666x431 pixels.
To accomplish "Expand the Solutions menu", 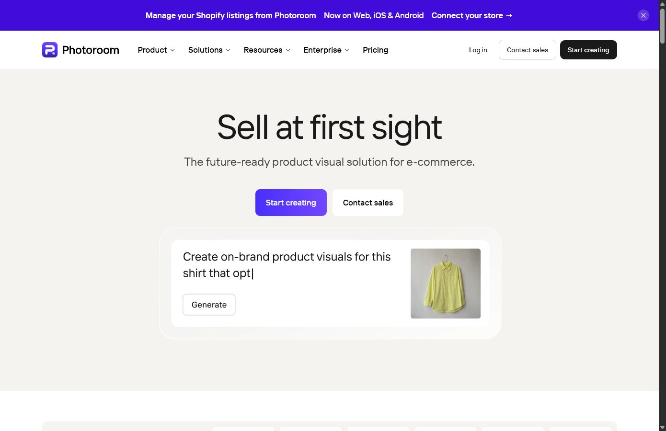I will [x=209, y=50].
